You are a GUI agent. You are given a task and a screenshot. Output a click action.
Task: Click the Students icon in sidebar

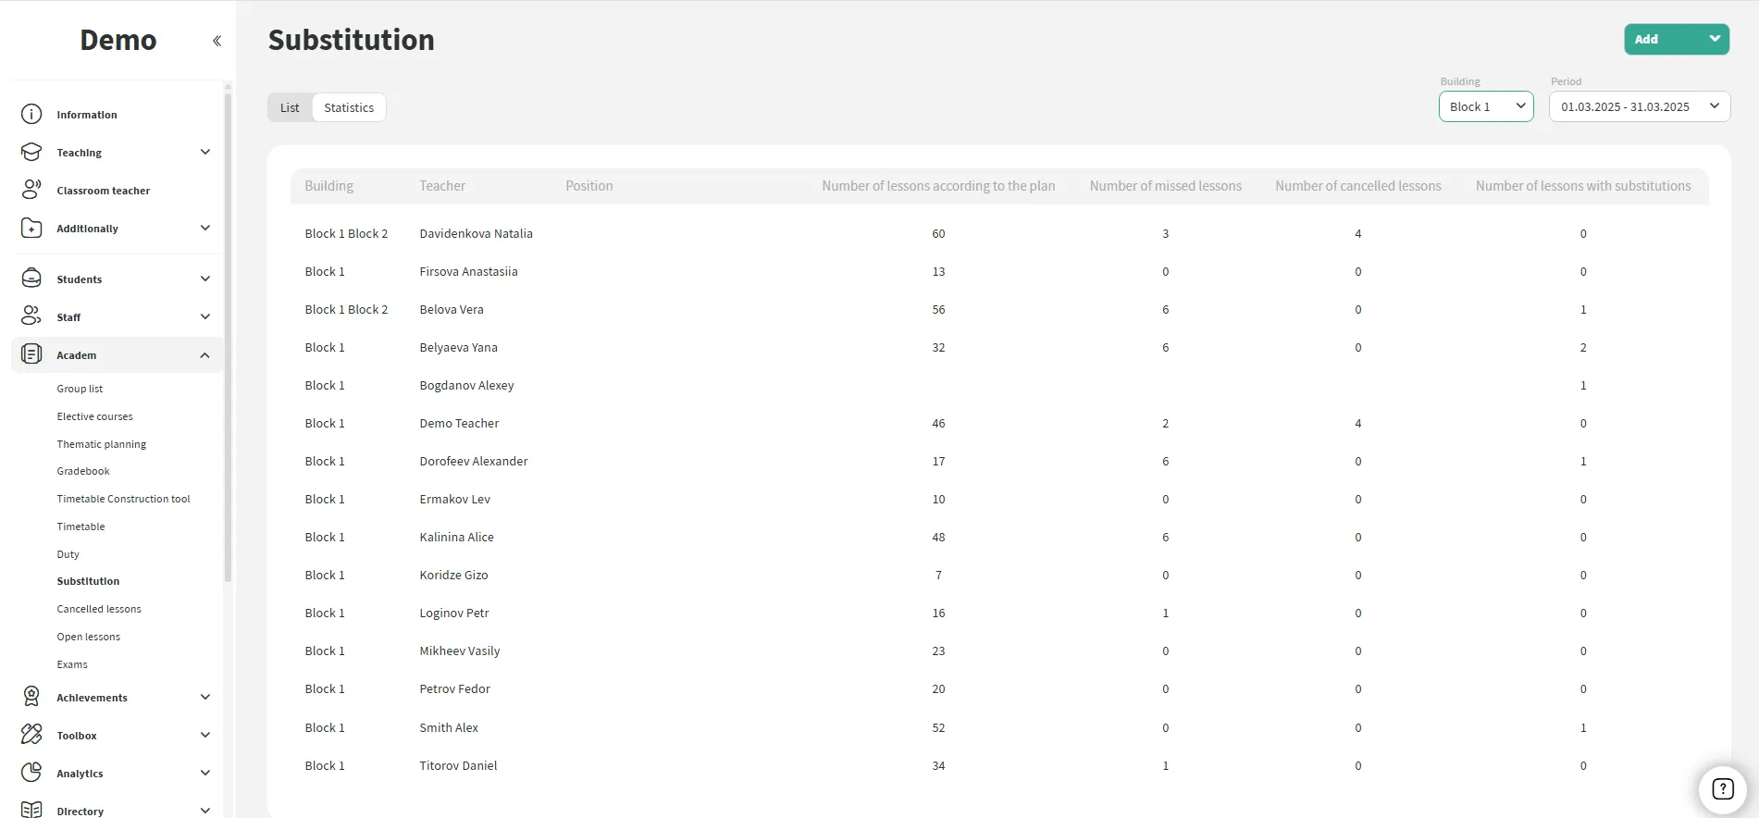coord(31,279)
